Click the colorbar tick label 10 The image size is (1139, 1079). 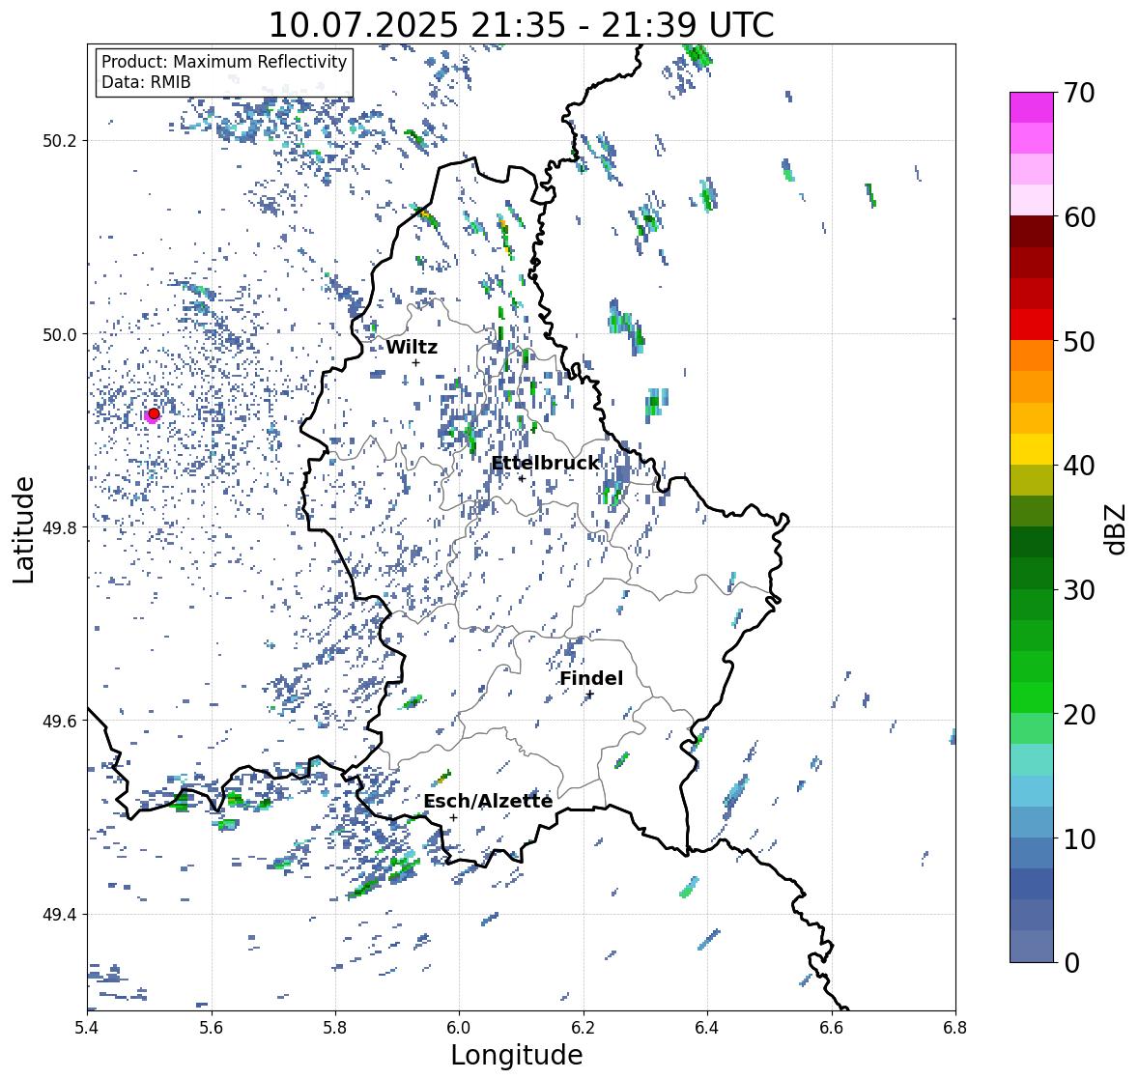(1079, 839)
